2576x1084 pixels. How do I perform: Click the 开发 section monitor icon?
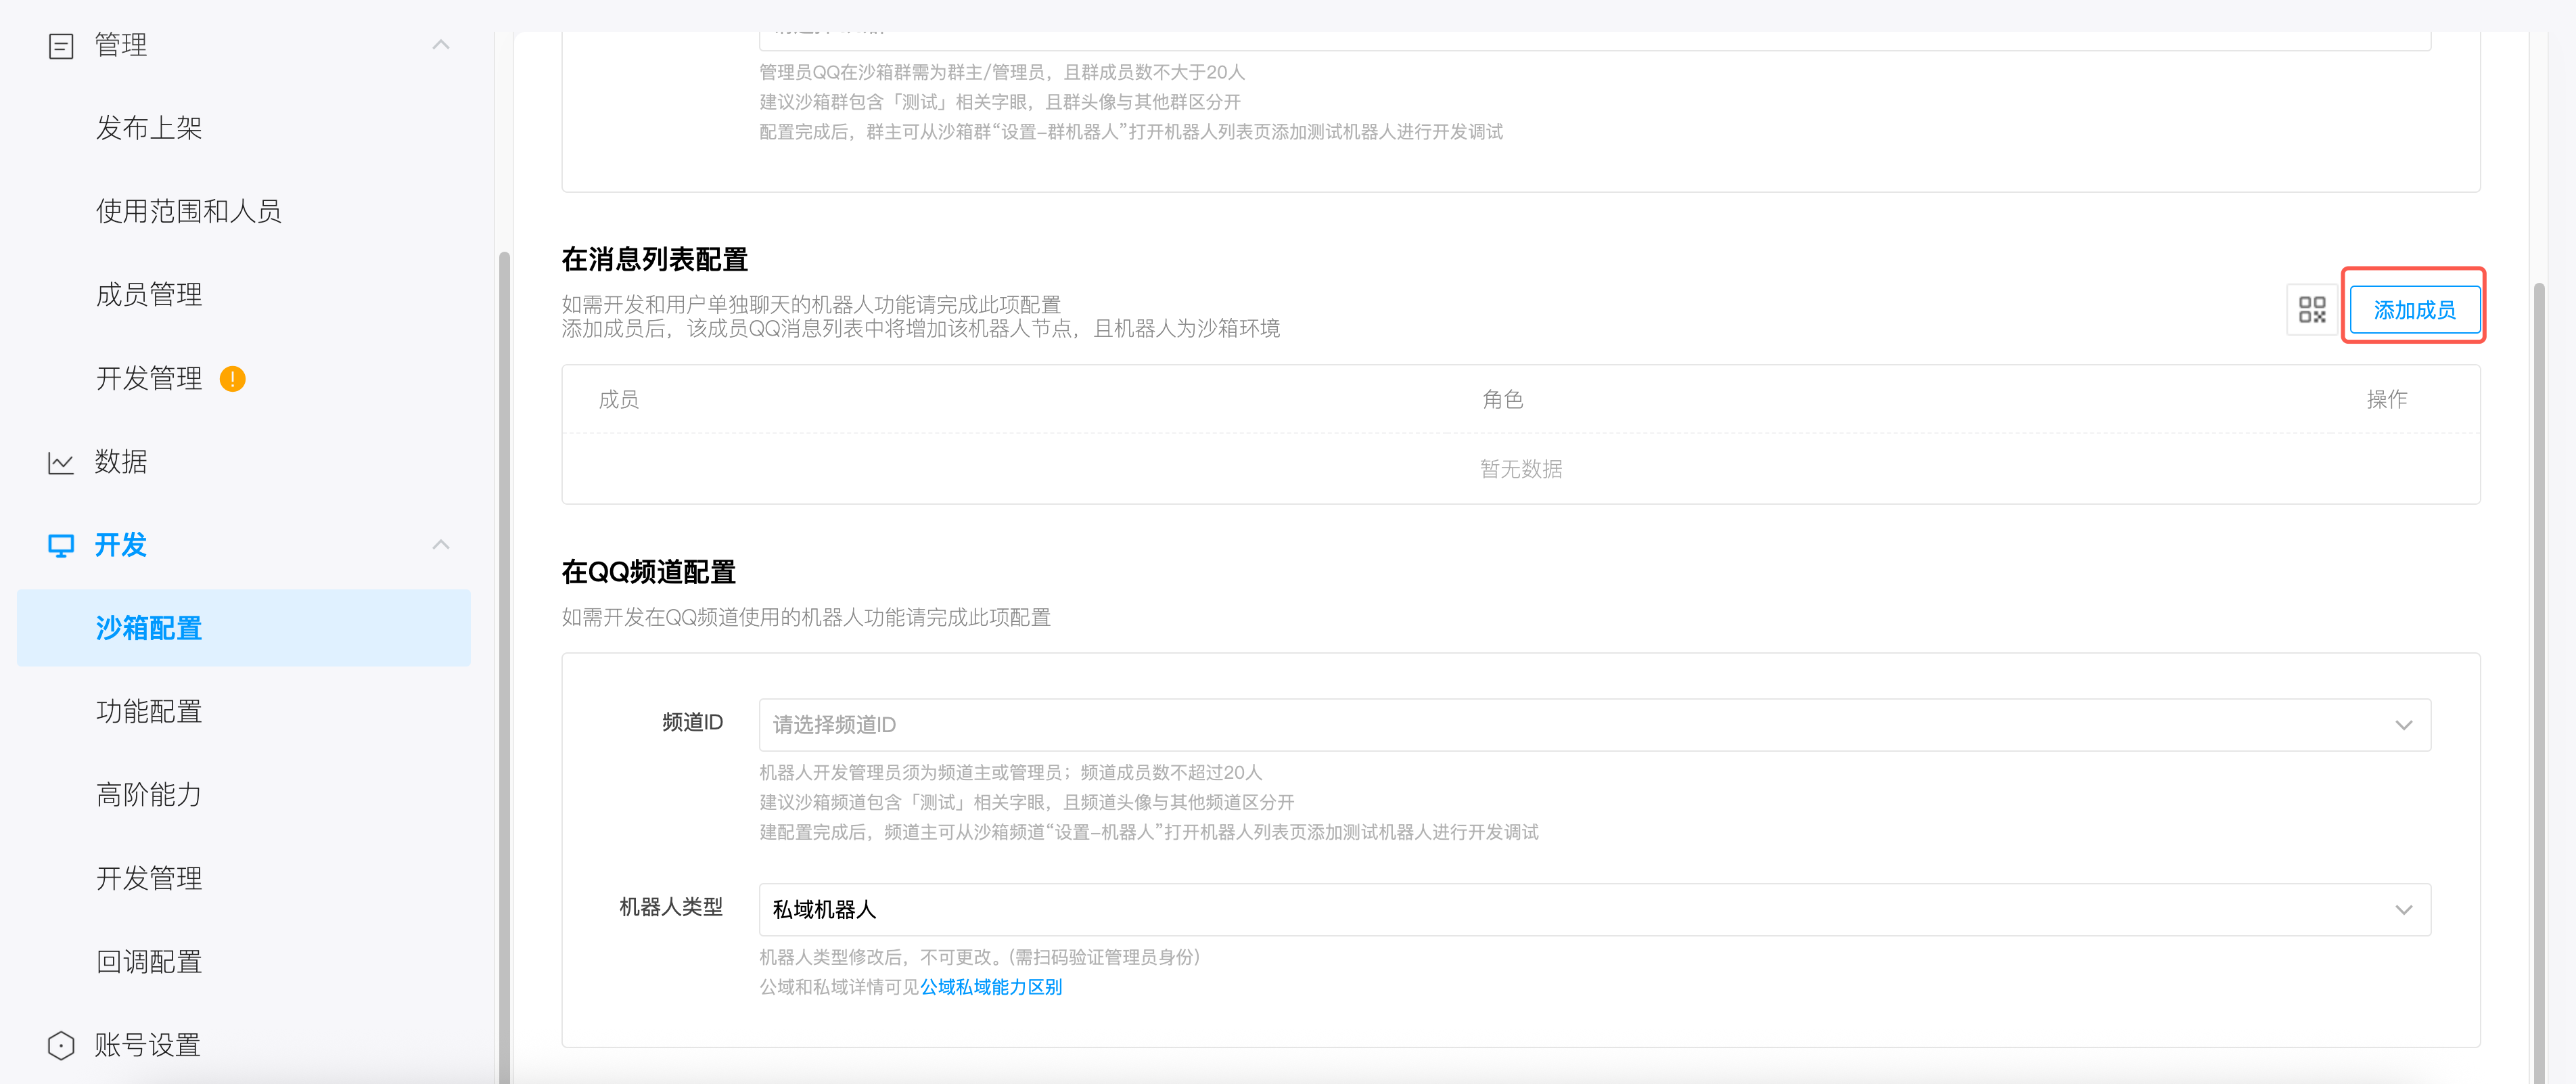(x=62, y=545)
